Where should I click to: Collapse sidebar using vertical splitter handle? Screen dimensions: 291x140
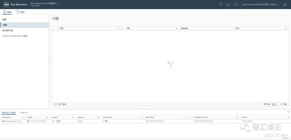(x=49, y=62)
